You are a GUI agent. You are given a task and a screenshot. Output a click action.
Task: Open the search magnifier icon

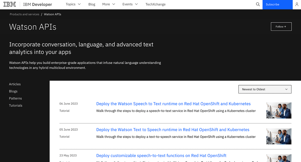pos(258,4)
